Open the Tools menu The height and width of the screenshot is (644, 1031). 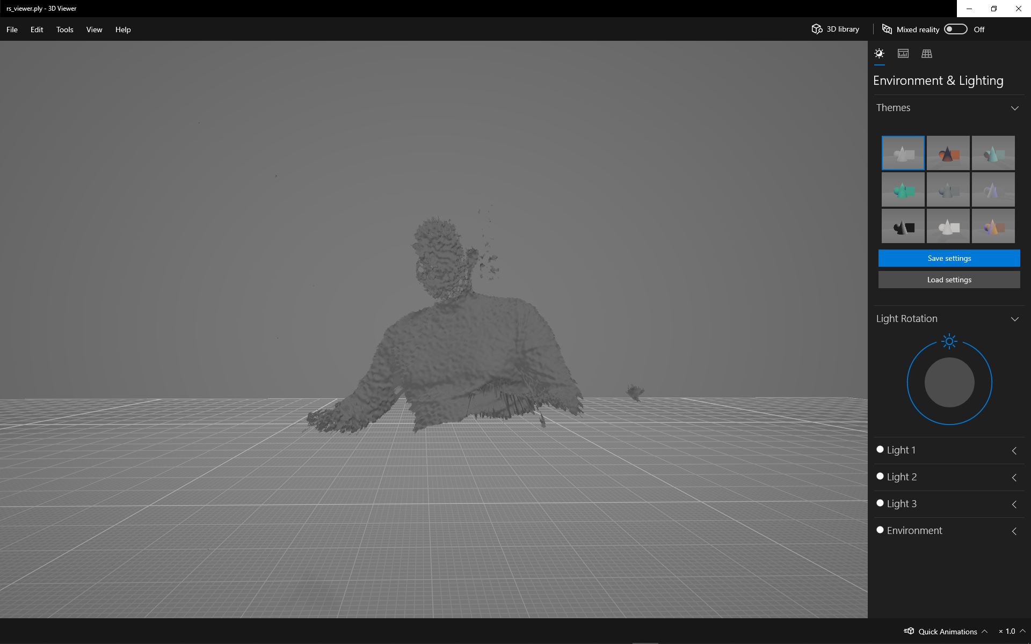tap(64, 30)
